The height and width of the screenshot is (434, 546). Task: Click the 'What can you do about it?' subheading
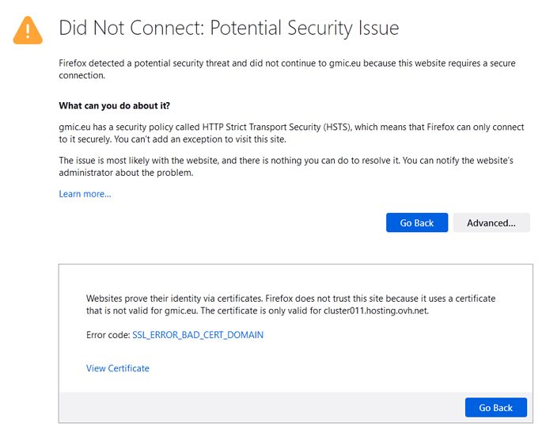click(x=114, y=105)
